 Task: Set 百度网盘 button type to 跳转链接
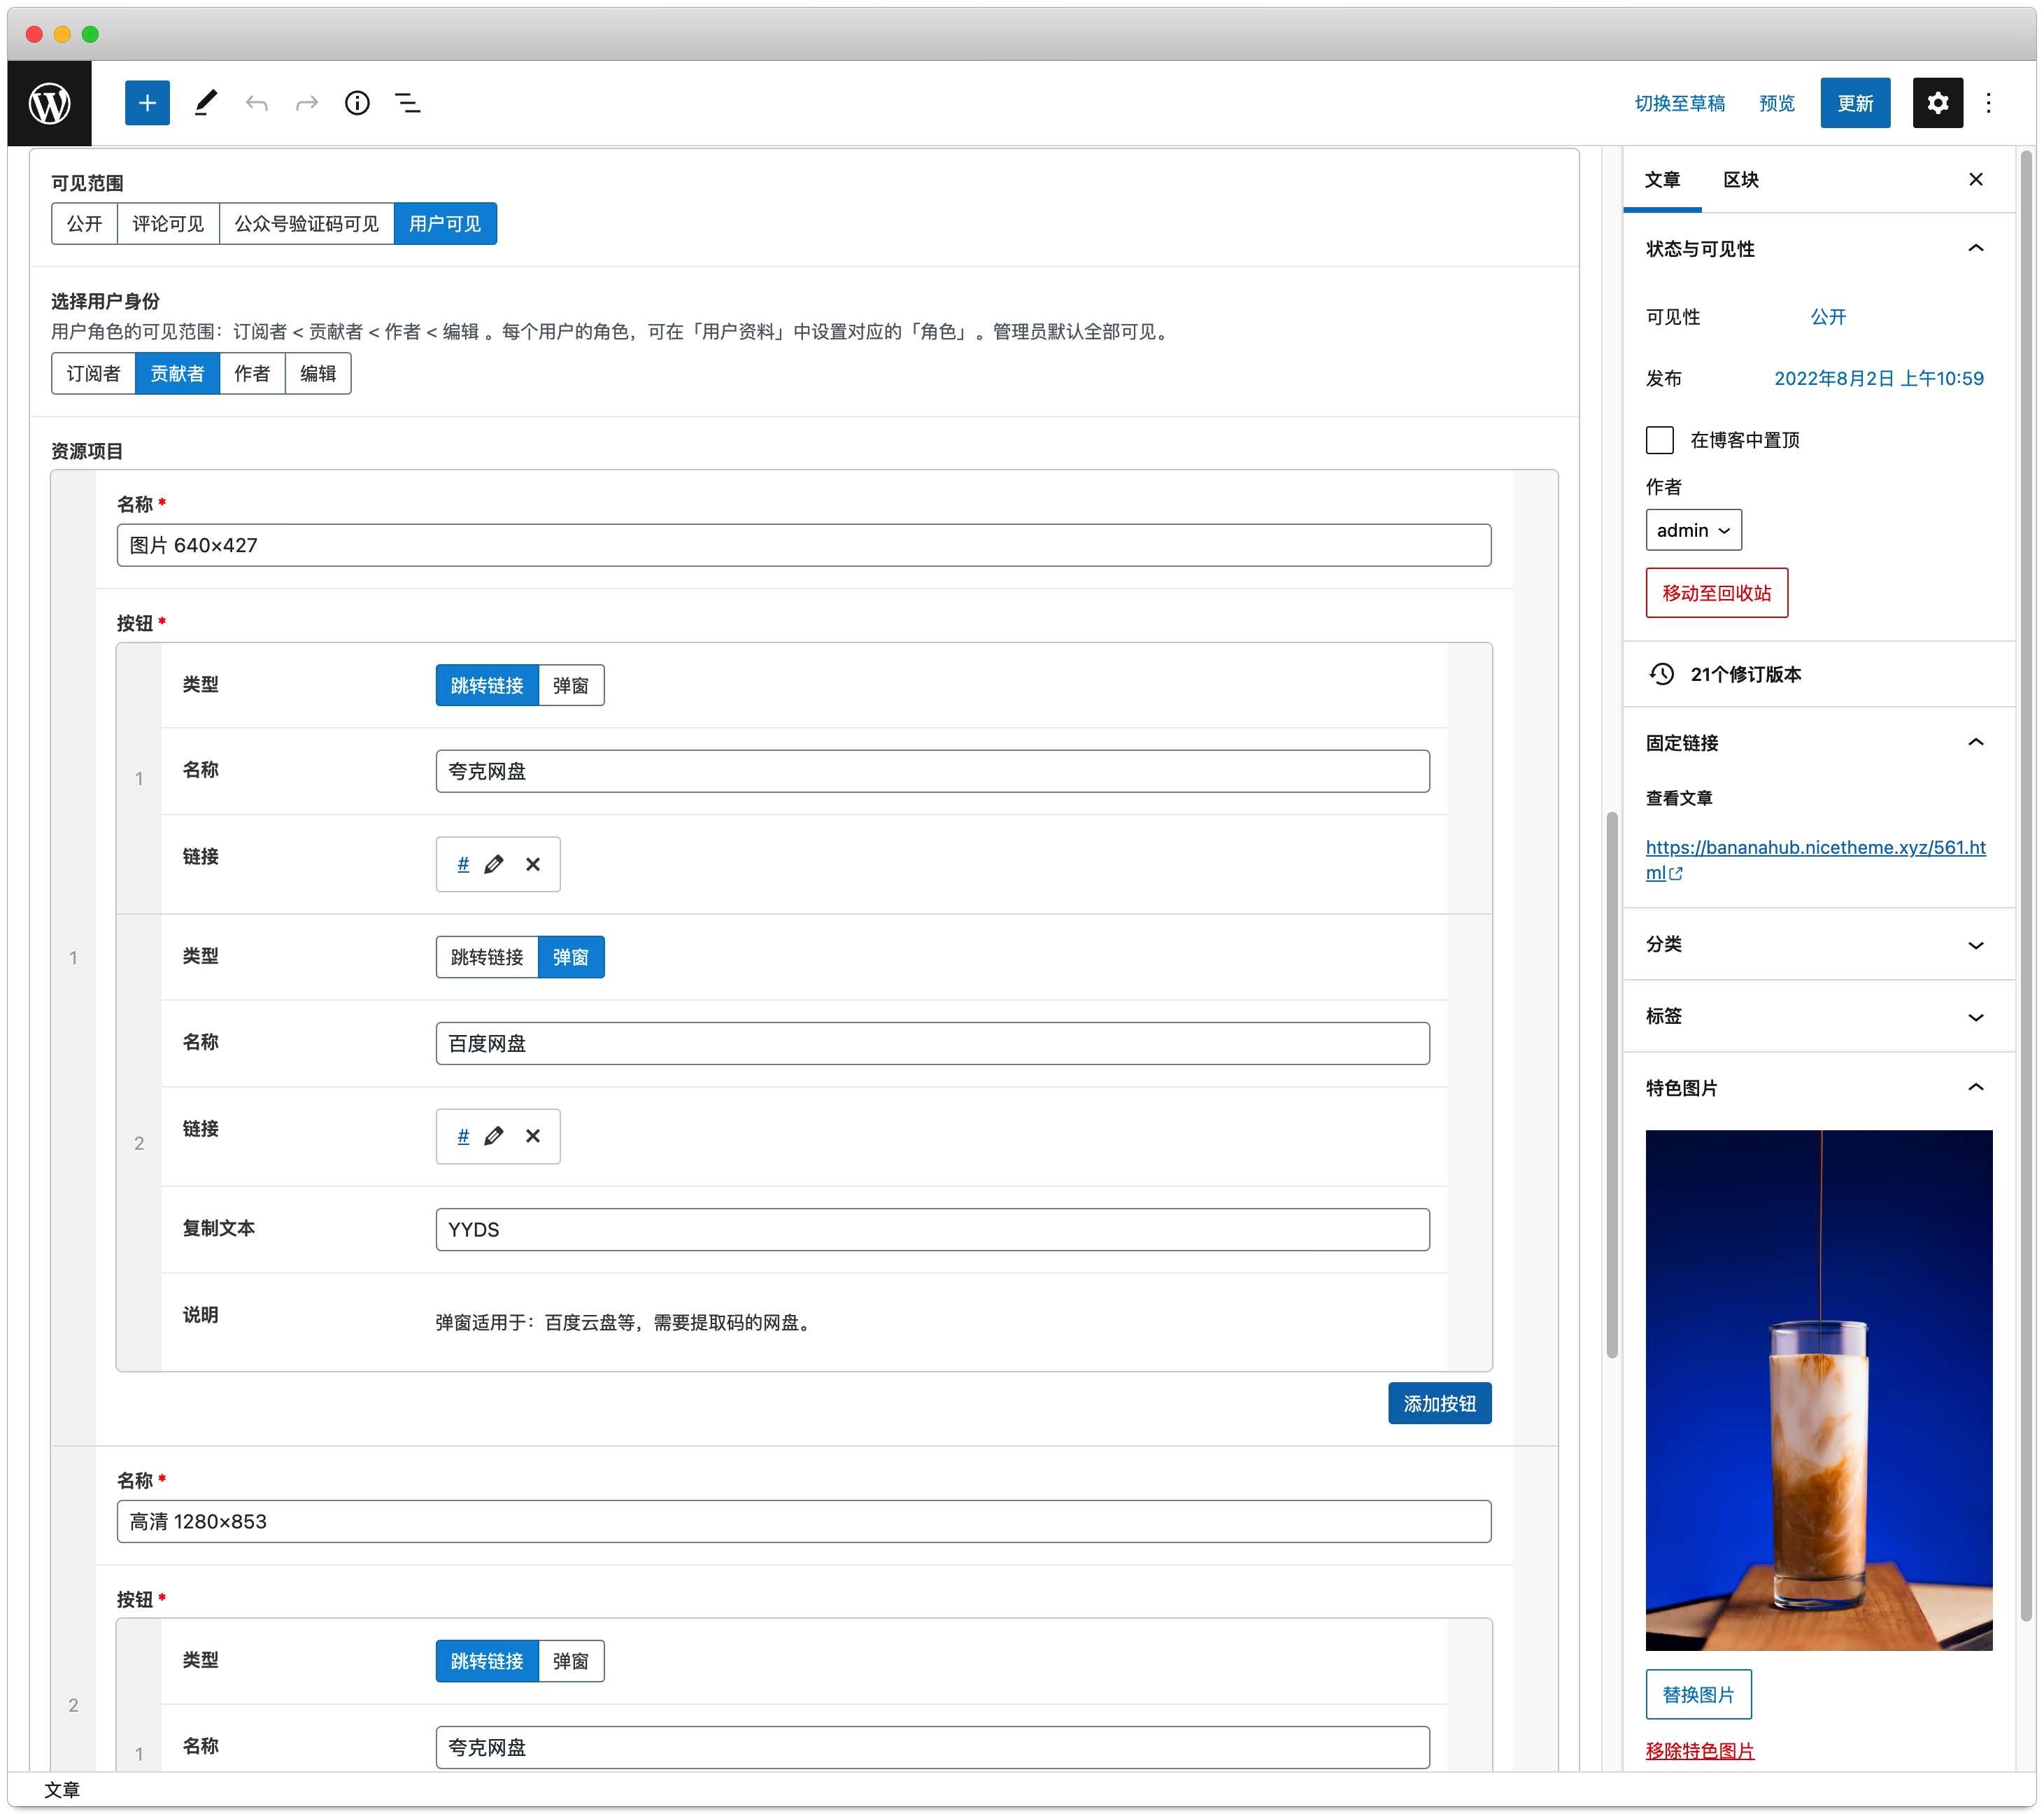(487, 957)
